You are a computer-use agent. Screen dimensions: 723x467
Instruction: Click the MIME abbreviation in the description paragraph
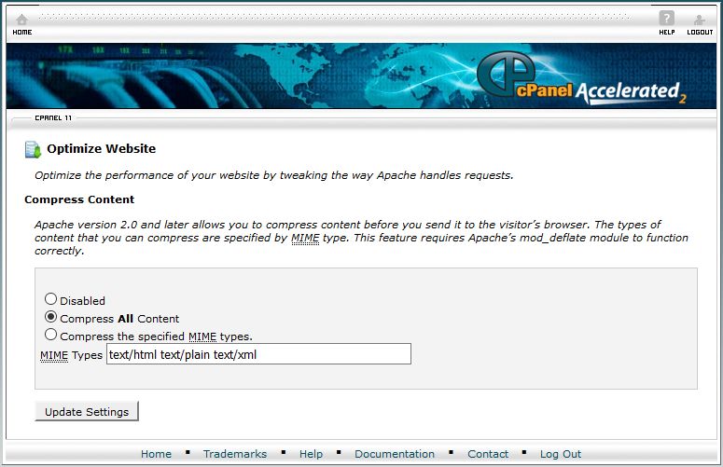coord(305,239)
